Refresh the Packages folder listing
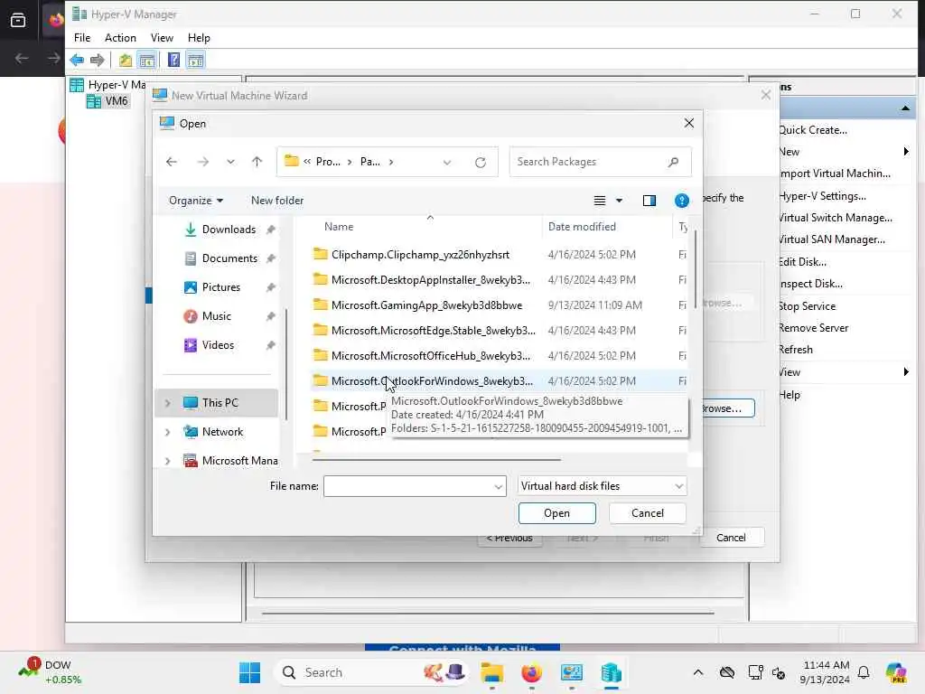Image resolution: width=925 pixels, height=694 pixels. tap(481, 163)
